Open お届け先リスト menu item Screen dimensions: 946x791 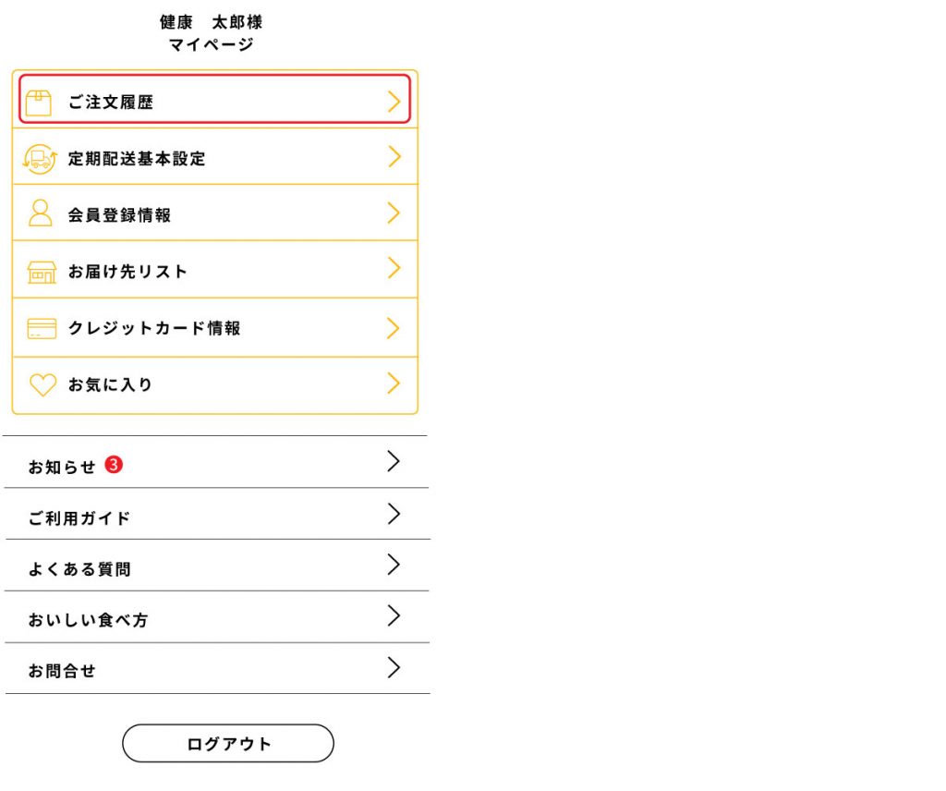127,272
